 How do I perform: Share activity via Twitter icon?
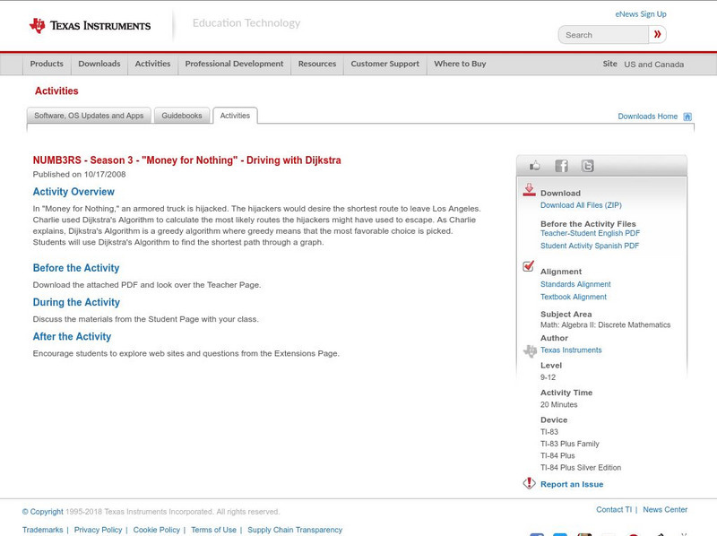587,166
